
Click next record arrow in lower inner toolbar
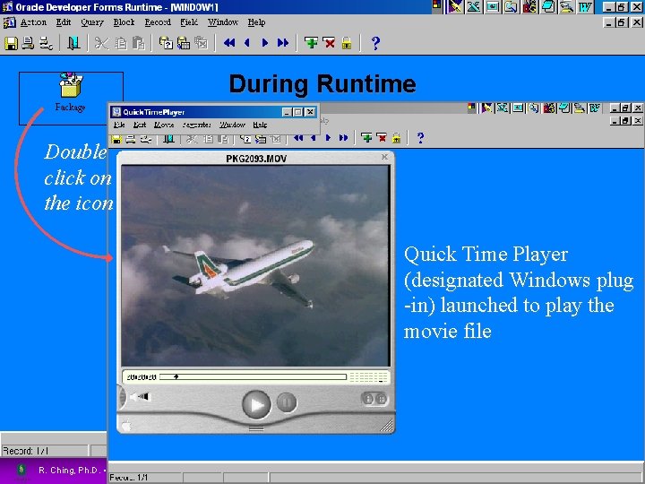(x=328, y=137)
